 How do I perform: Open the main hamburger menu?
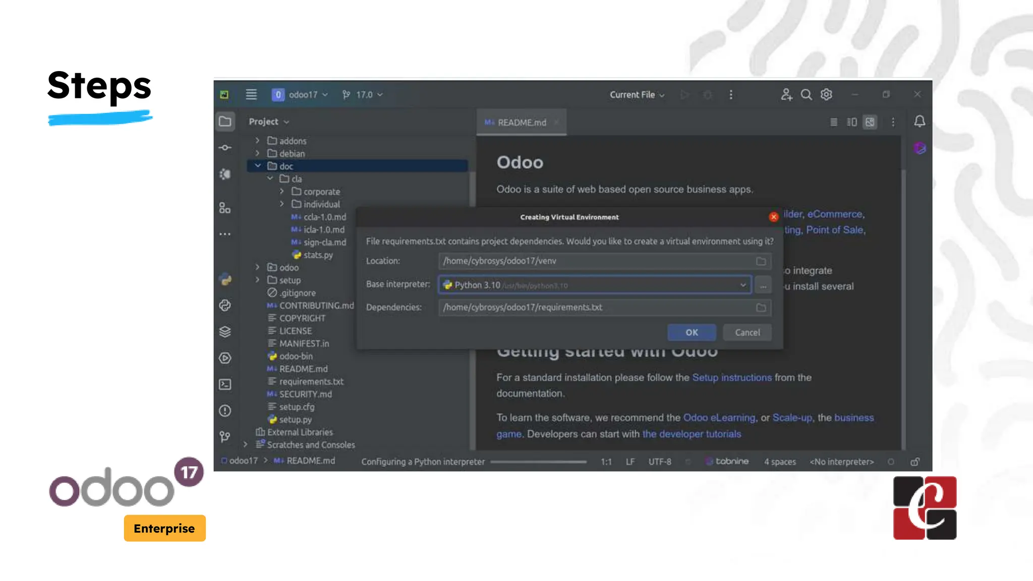[251, 95]
